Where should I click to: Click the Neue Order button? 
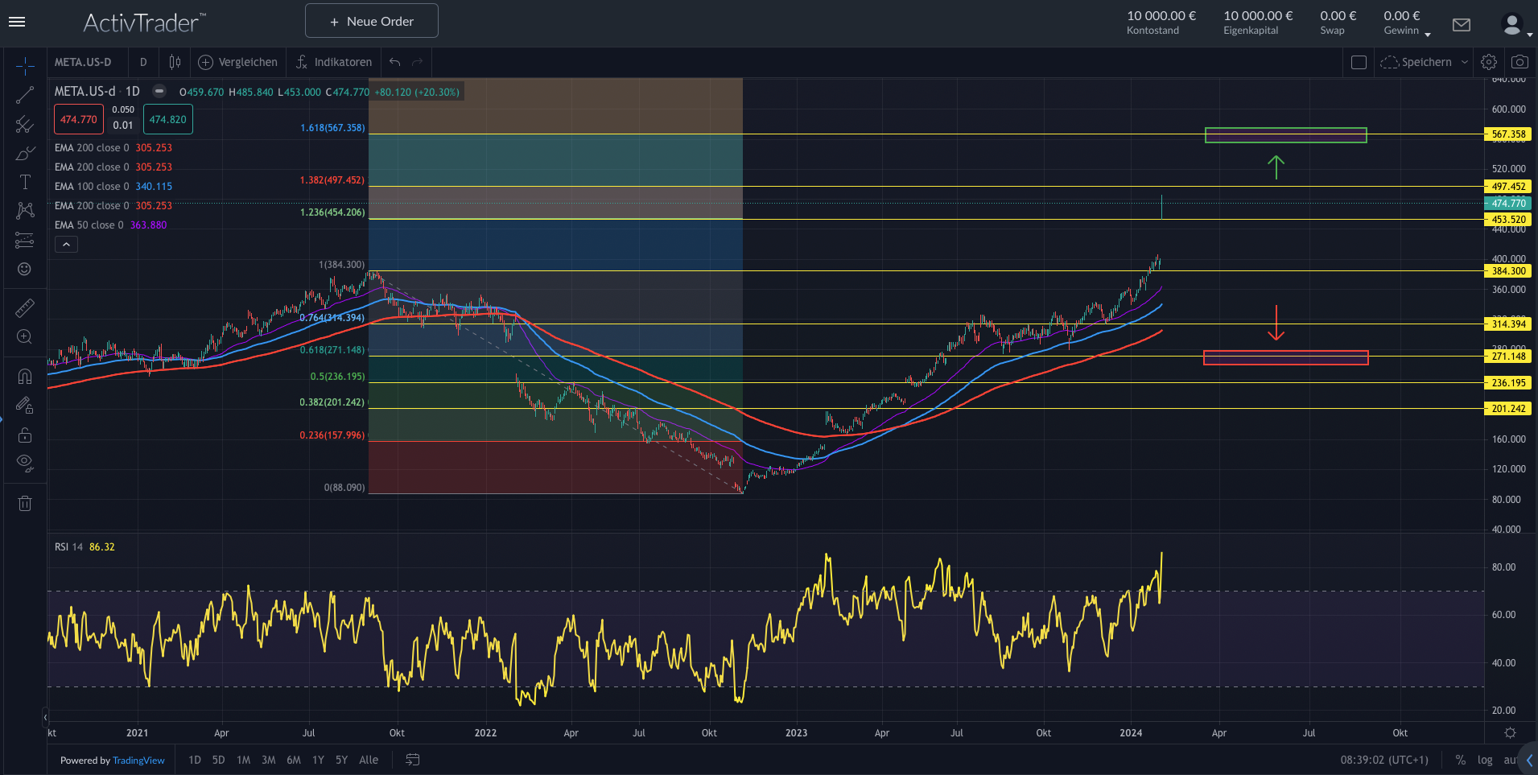[372, 21]
